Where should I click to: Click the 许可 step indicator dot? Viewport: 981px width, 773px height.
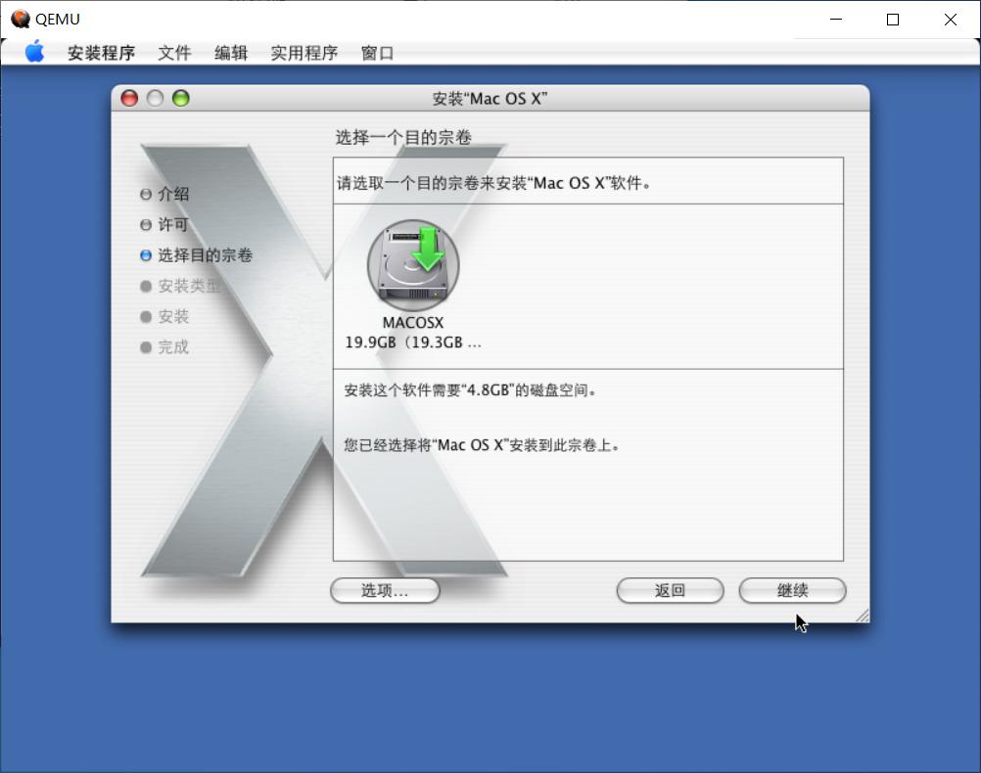[x=145, y=224]
